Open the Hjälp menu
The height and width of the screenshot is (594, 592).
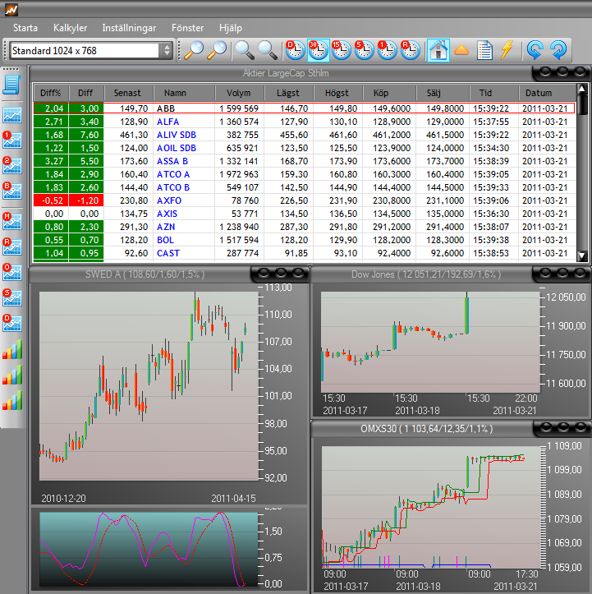coord(231,28)
